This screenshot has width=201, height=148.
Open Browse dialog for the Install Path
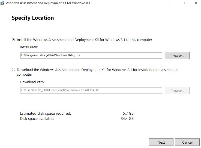point(177,56)
